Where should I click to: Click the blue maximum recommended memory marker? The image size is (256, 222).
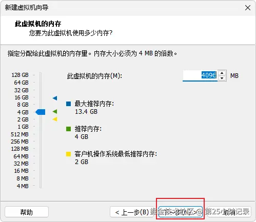[55, 98]
